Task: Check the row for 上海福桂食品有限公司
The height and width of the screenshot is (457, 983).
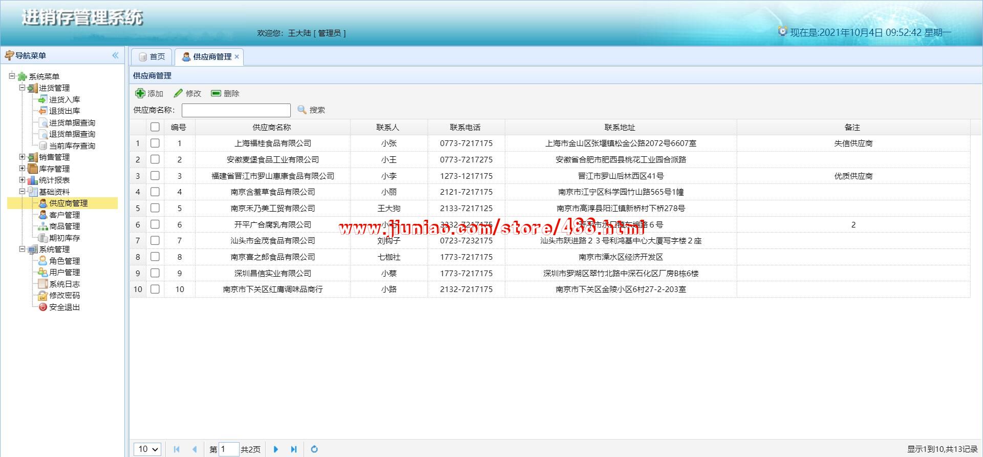Action: tap(155, 143)
